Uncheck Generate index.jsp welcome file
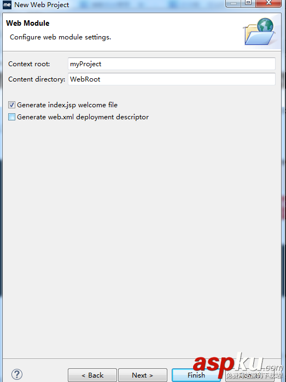Viewport: 286px width, 382px height. click(11, 105)
